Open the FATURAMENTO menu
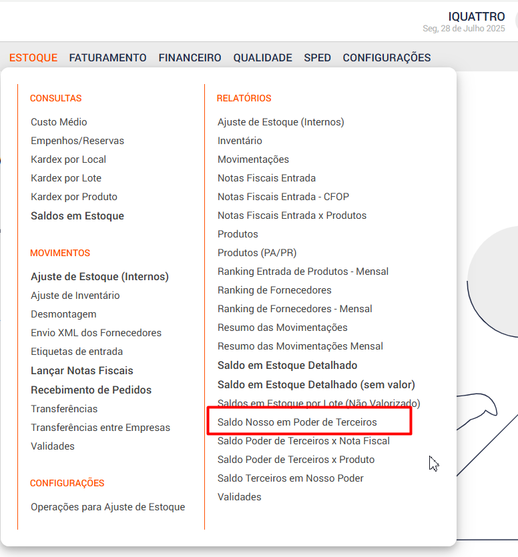The image size is (518, 557). click(107, 57)
